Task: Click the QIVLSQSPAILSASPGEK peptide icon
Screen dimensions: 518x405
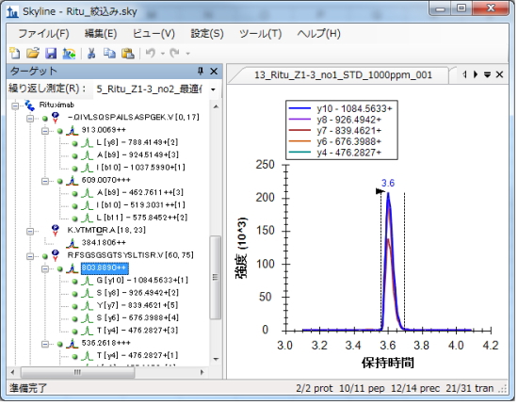Action: 56,118
